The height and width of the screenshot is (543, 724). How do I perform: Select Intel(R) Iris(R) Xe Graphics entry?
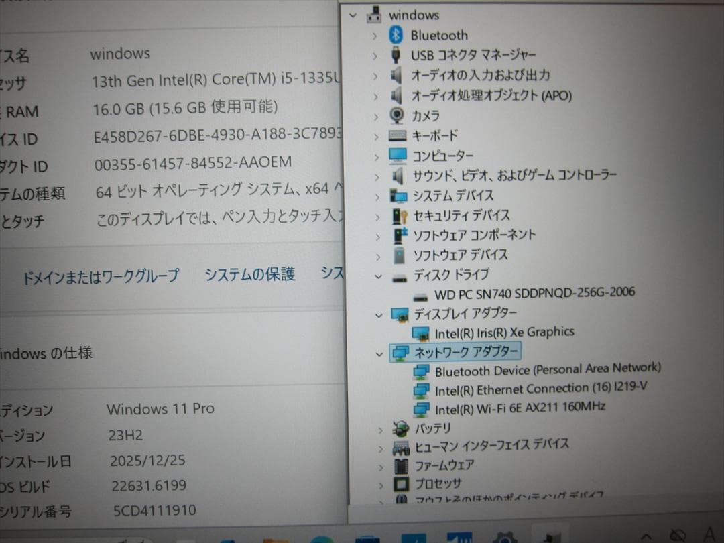(504, 333)
